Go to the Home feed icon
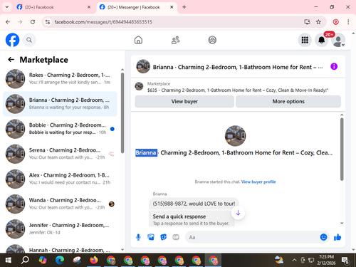The width and height of the screenshot is (356, 267). pos(138,40)
